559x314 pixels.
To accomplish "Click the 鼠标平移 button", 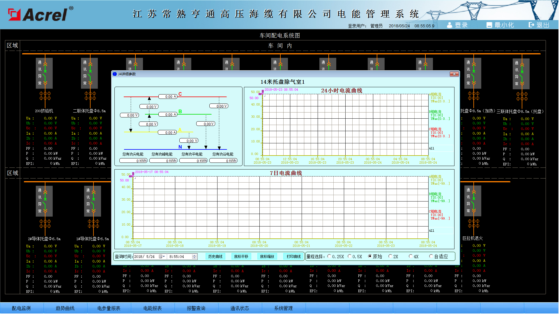I will tap(241, 256).
